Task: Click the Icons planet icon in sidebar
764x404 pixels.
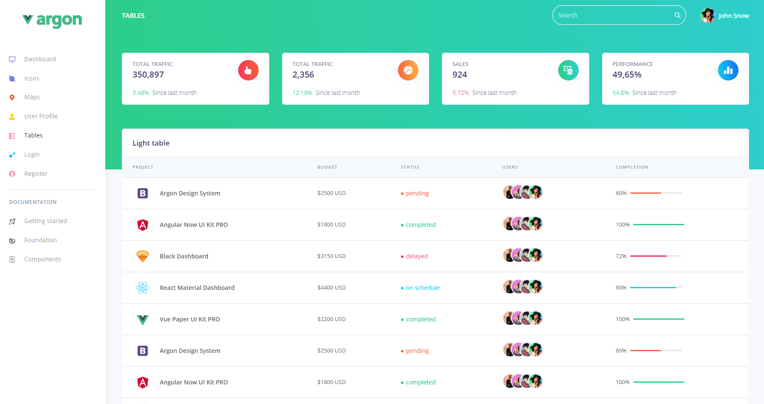Action: point(12,78)
